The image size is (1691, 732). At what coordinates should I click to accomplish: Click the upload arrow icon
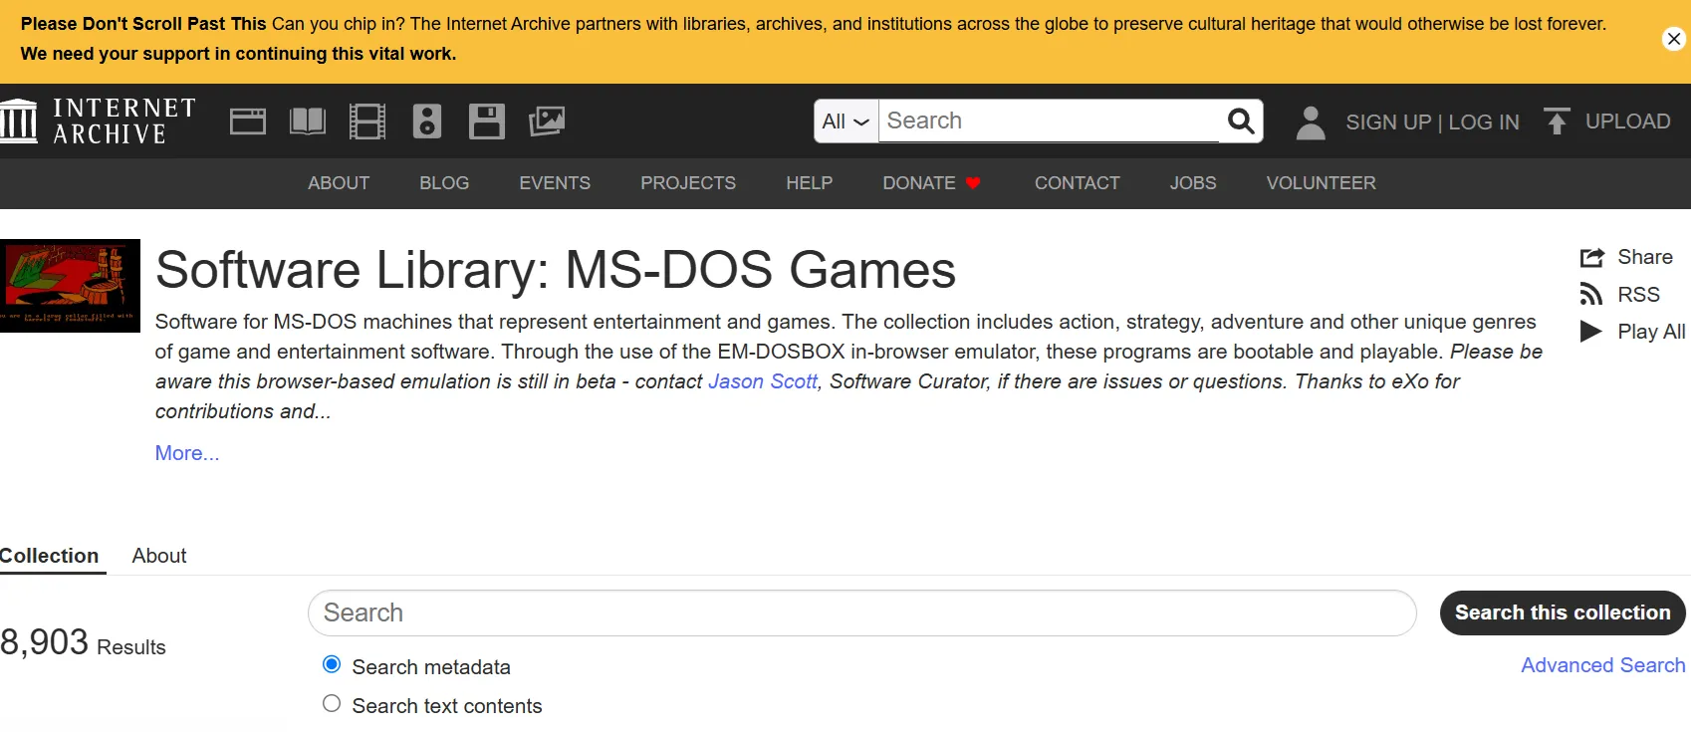click(1557, 122)
